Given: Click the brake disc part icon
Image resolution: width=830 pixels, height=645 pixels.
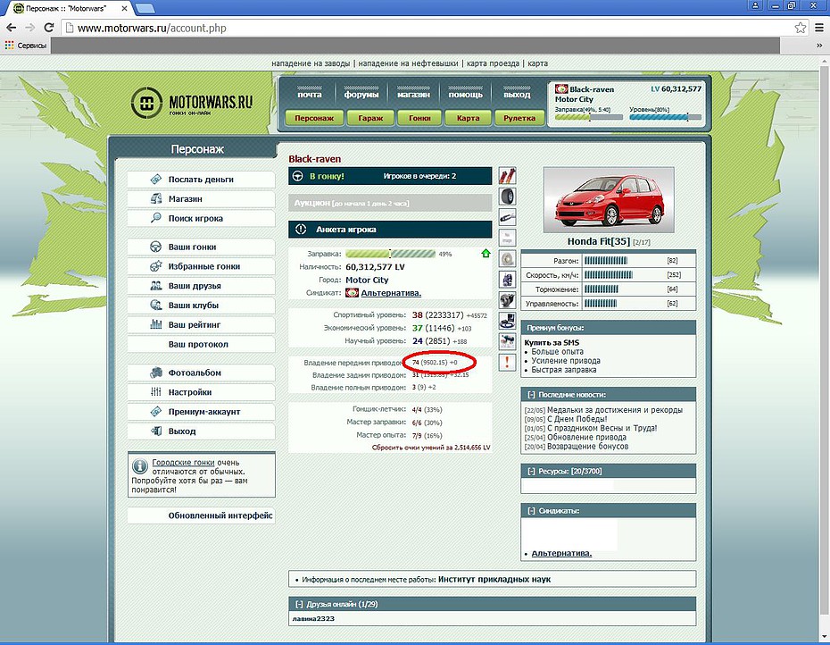Looking at the screenshot, I should pyautogui.click(x=507, y=259).
